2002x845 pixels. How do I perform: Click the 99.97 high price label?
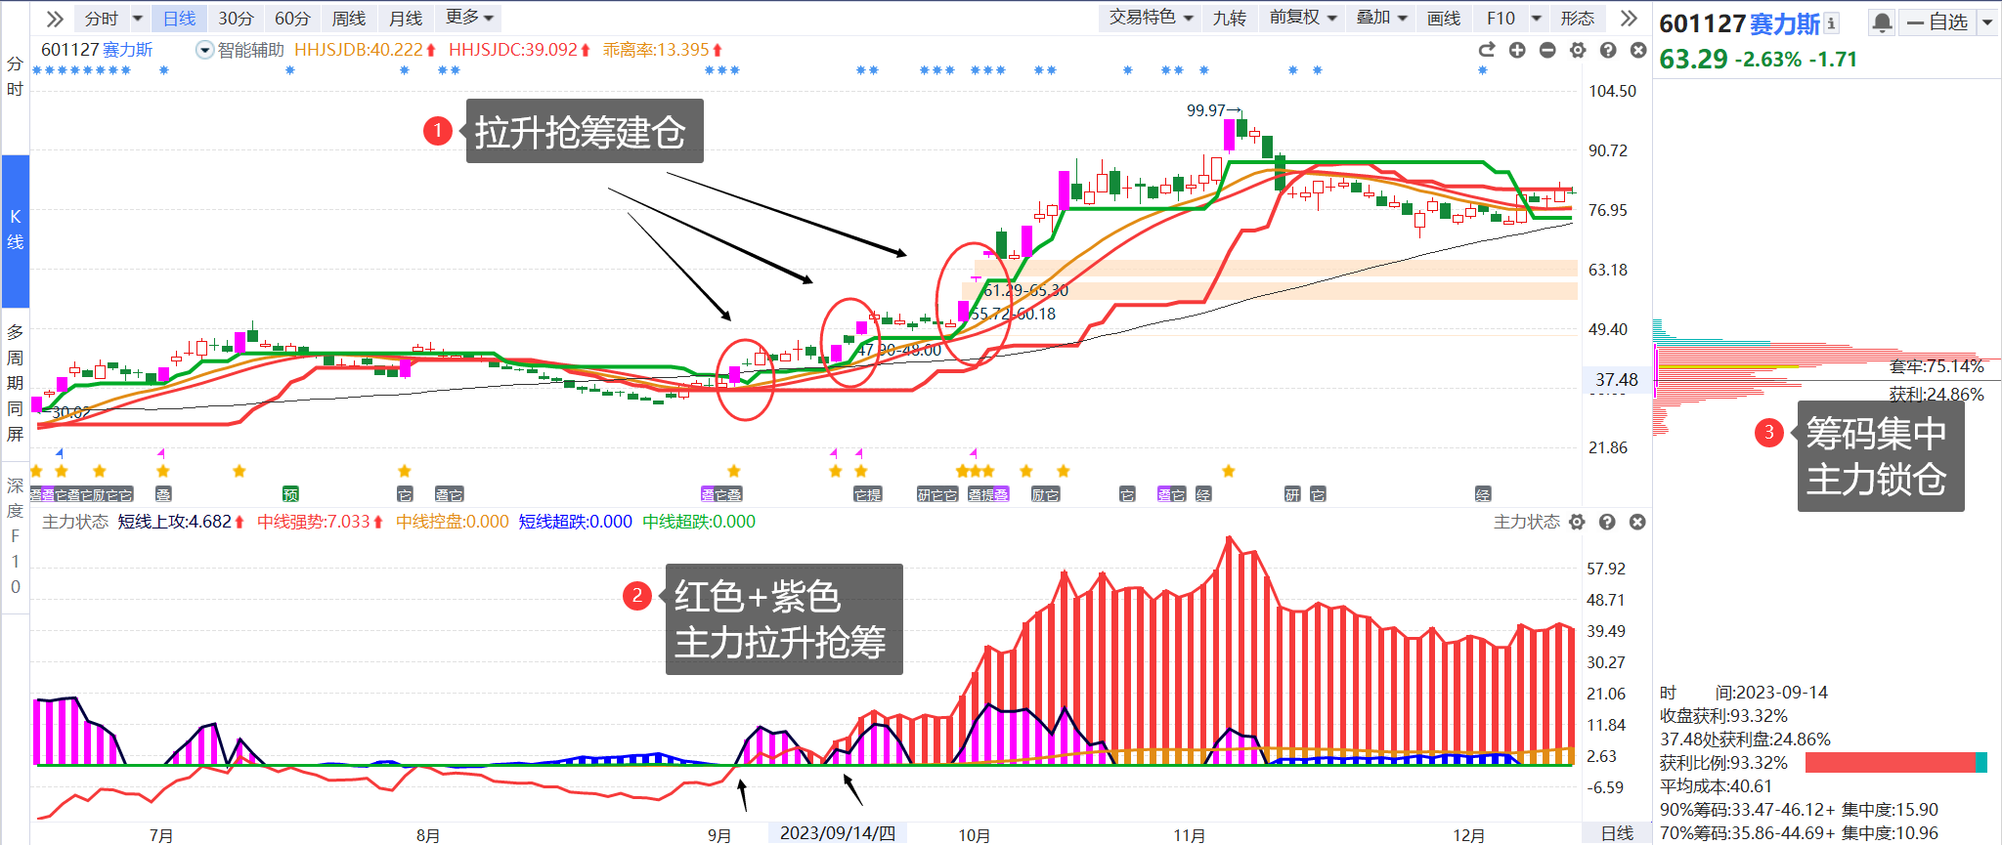(x=1206, y=110)
